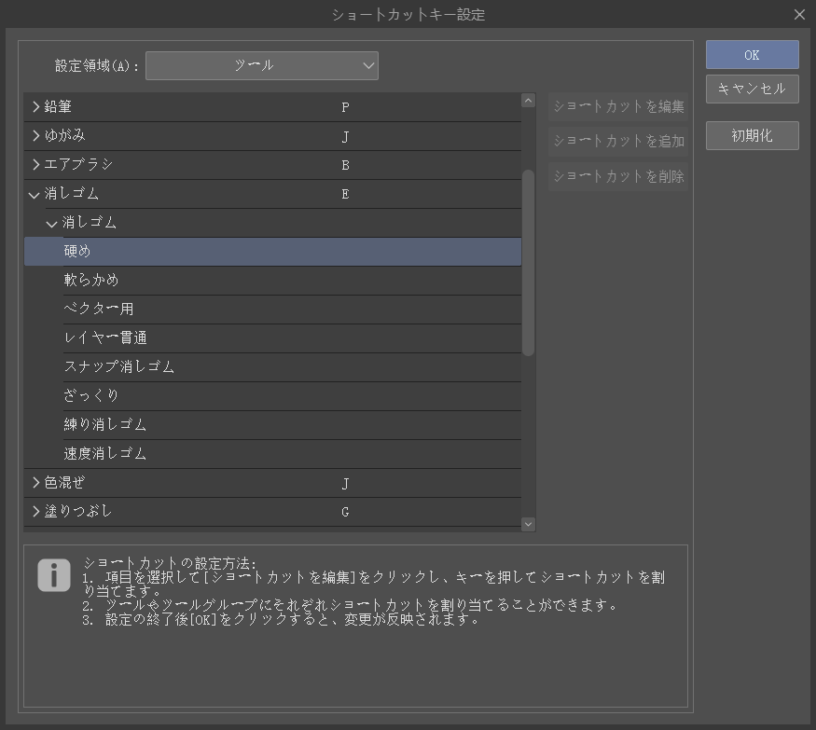Click the キャンセル button
The height and width of the screenshot is (730, 816).
[x=752, y=89]
